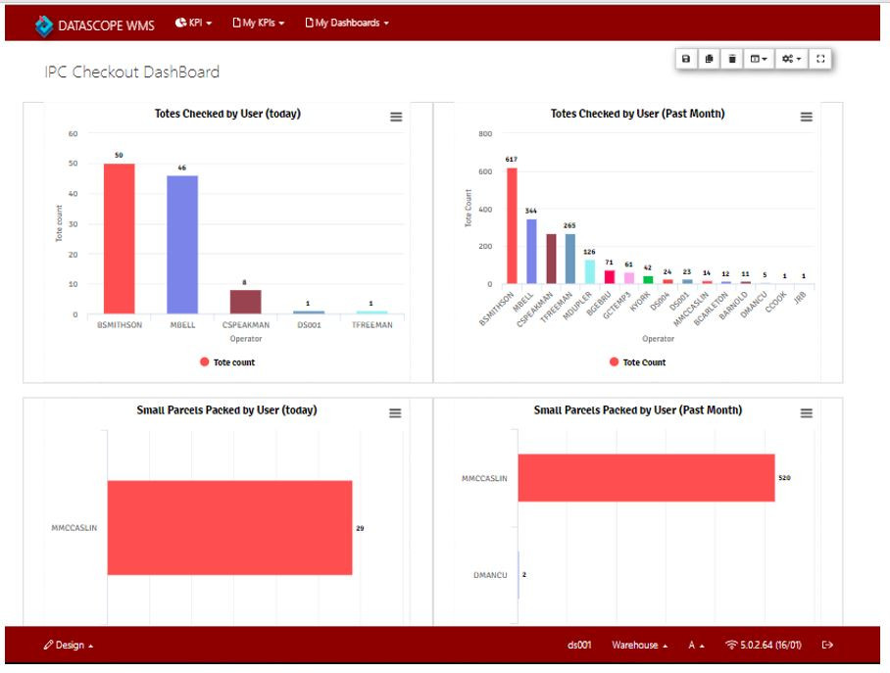Click the delete dashboard trash icon

click(x=732, y=60)
